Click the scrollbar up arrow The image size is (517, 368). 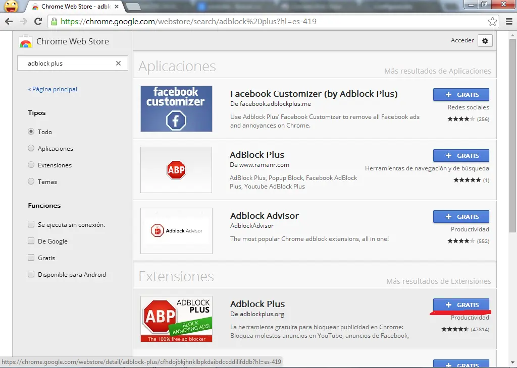tap(513, 35)
